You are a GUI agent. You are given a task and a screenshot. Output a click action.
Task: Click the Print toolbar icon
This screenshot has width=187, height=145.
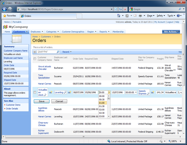click(140, 16)
